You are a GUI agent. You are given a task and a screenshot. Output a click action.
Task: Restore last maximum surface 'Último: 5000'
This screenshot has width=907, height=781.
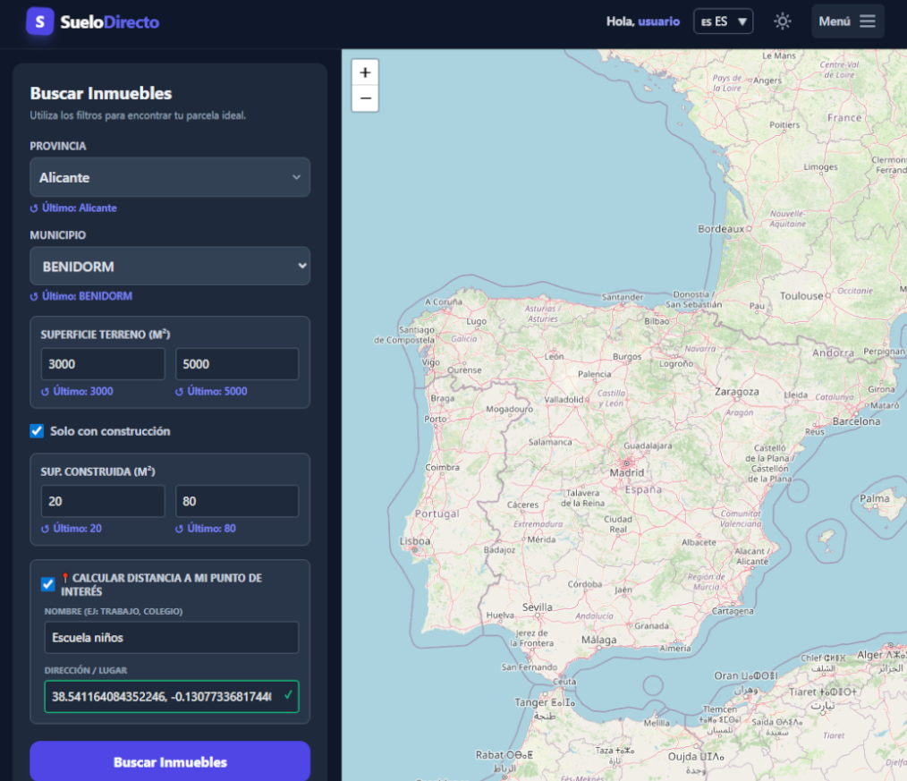point(211,392)
